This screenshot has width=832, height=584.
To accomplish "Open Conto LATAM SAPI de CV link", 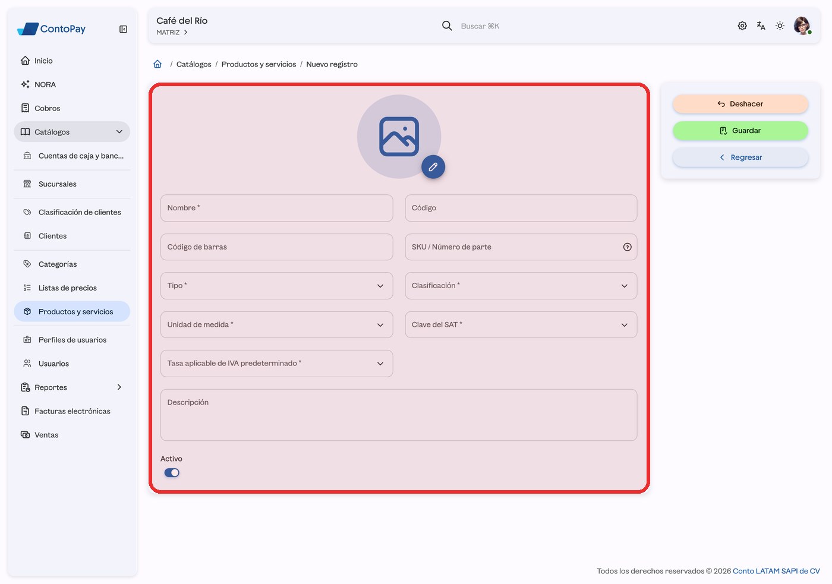I will pos(776,572).
